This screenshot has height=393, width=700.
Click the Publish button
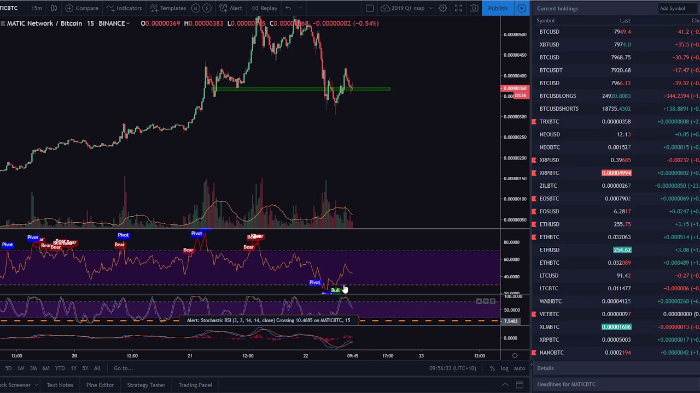[x=498, y=8]
